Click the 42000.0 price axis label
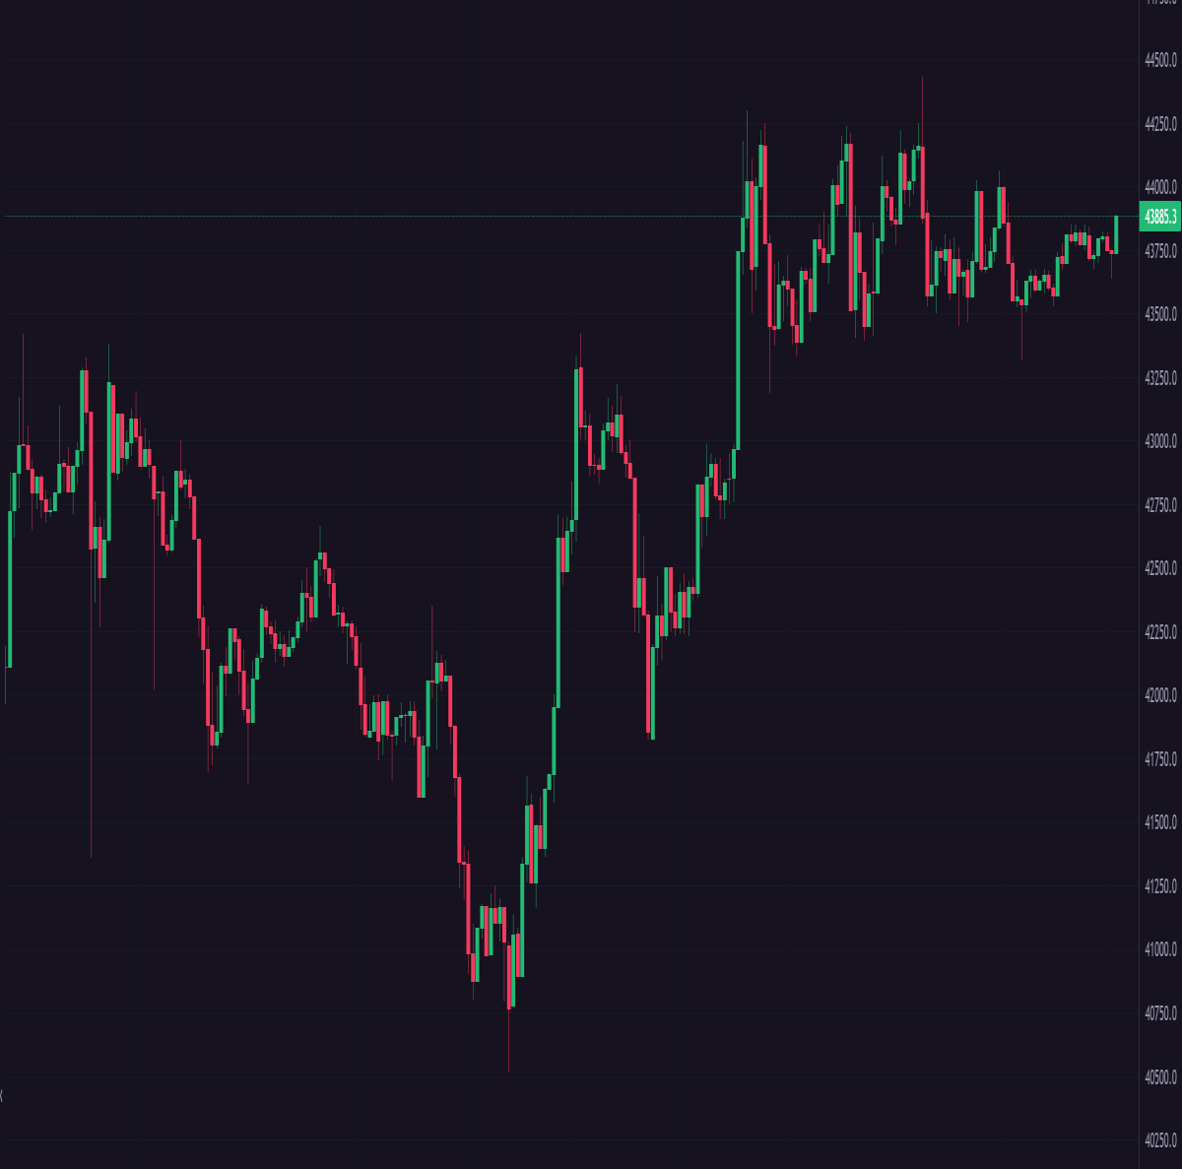 [1160, 695]
